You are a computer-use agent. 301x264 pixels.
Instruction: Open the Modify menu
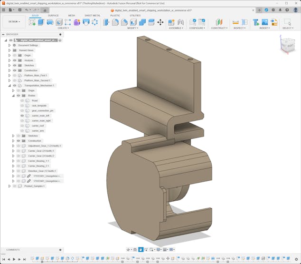tap(133, 28)
